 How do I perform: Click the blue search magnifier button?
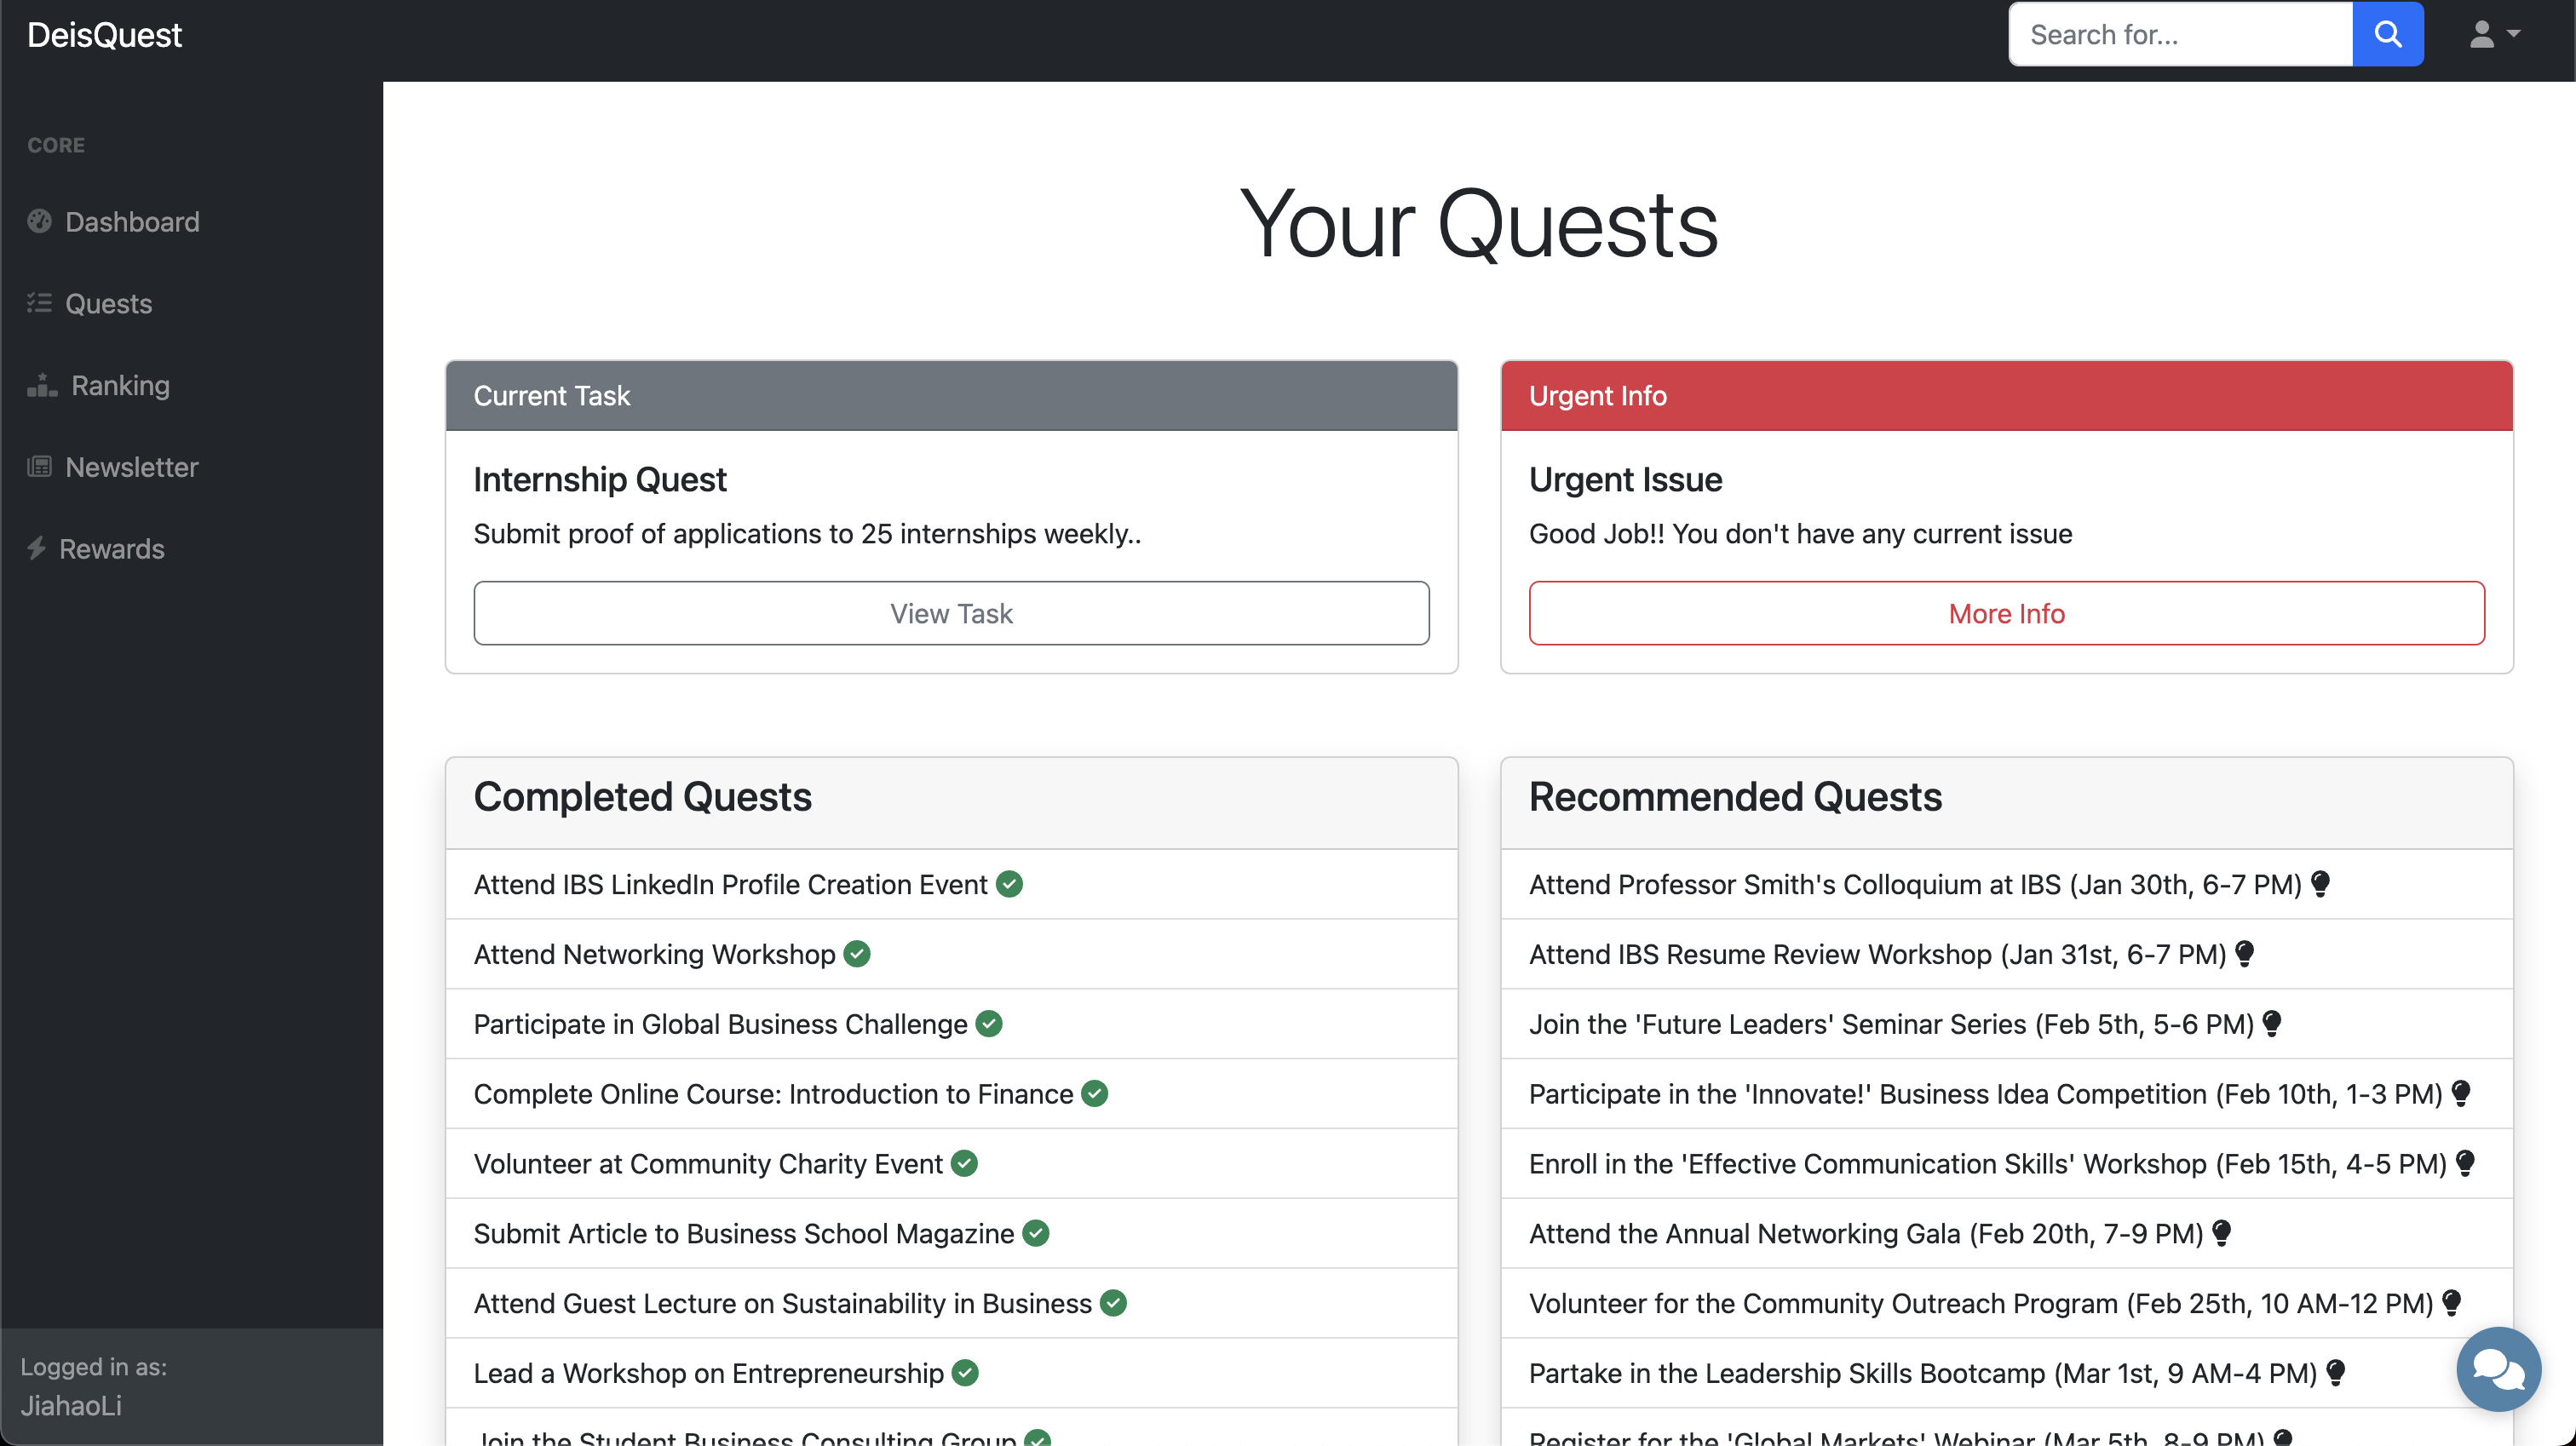click(2387, 35)
